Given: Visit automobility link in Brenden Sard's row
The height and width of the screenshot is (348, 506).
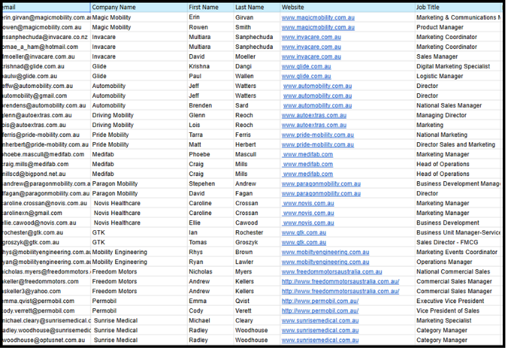Looking at the screenshot, I should 317,105.
